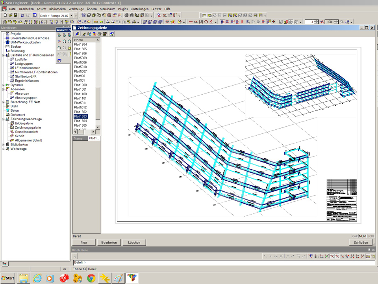The height and width of the screenshot is (284, 378).
Task: Click the print icon in Zeichnungsgalerie toolbar
Action: 100,34
